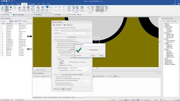Viewport: 180px width, 101px height.
Task: Open the View ribbon tab
Action: tap(48, 4)
